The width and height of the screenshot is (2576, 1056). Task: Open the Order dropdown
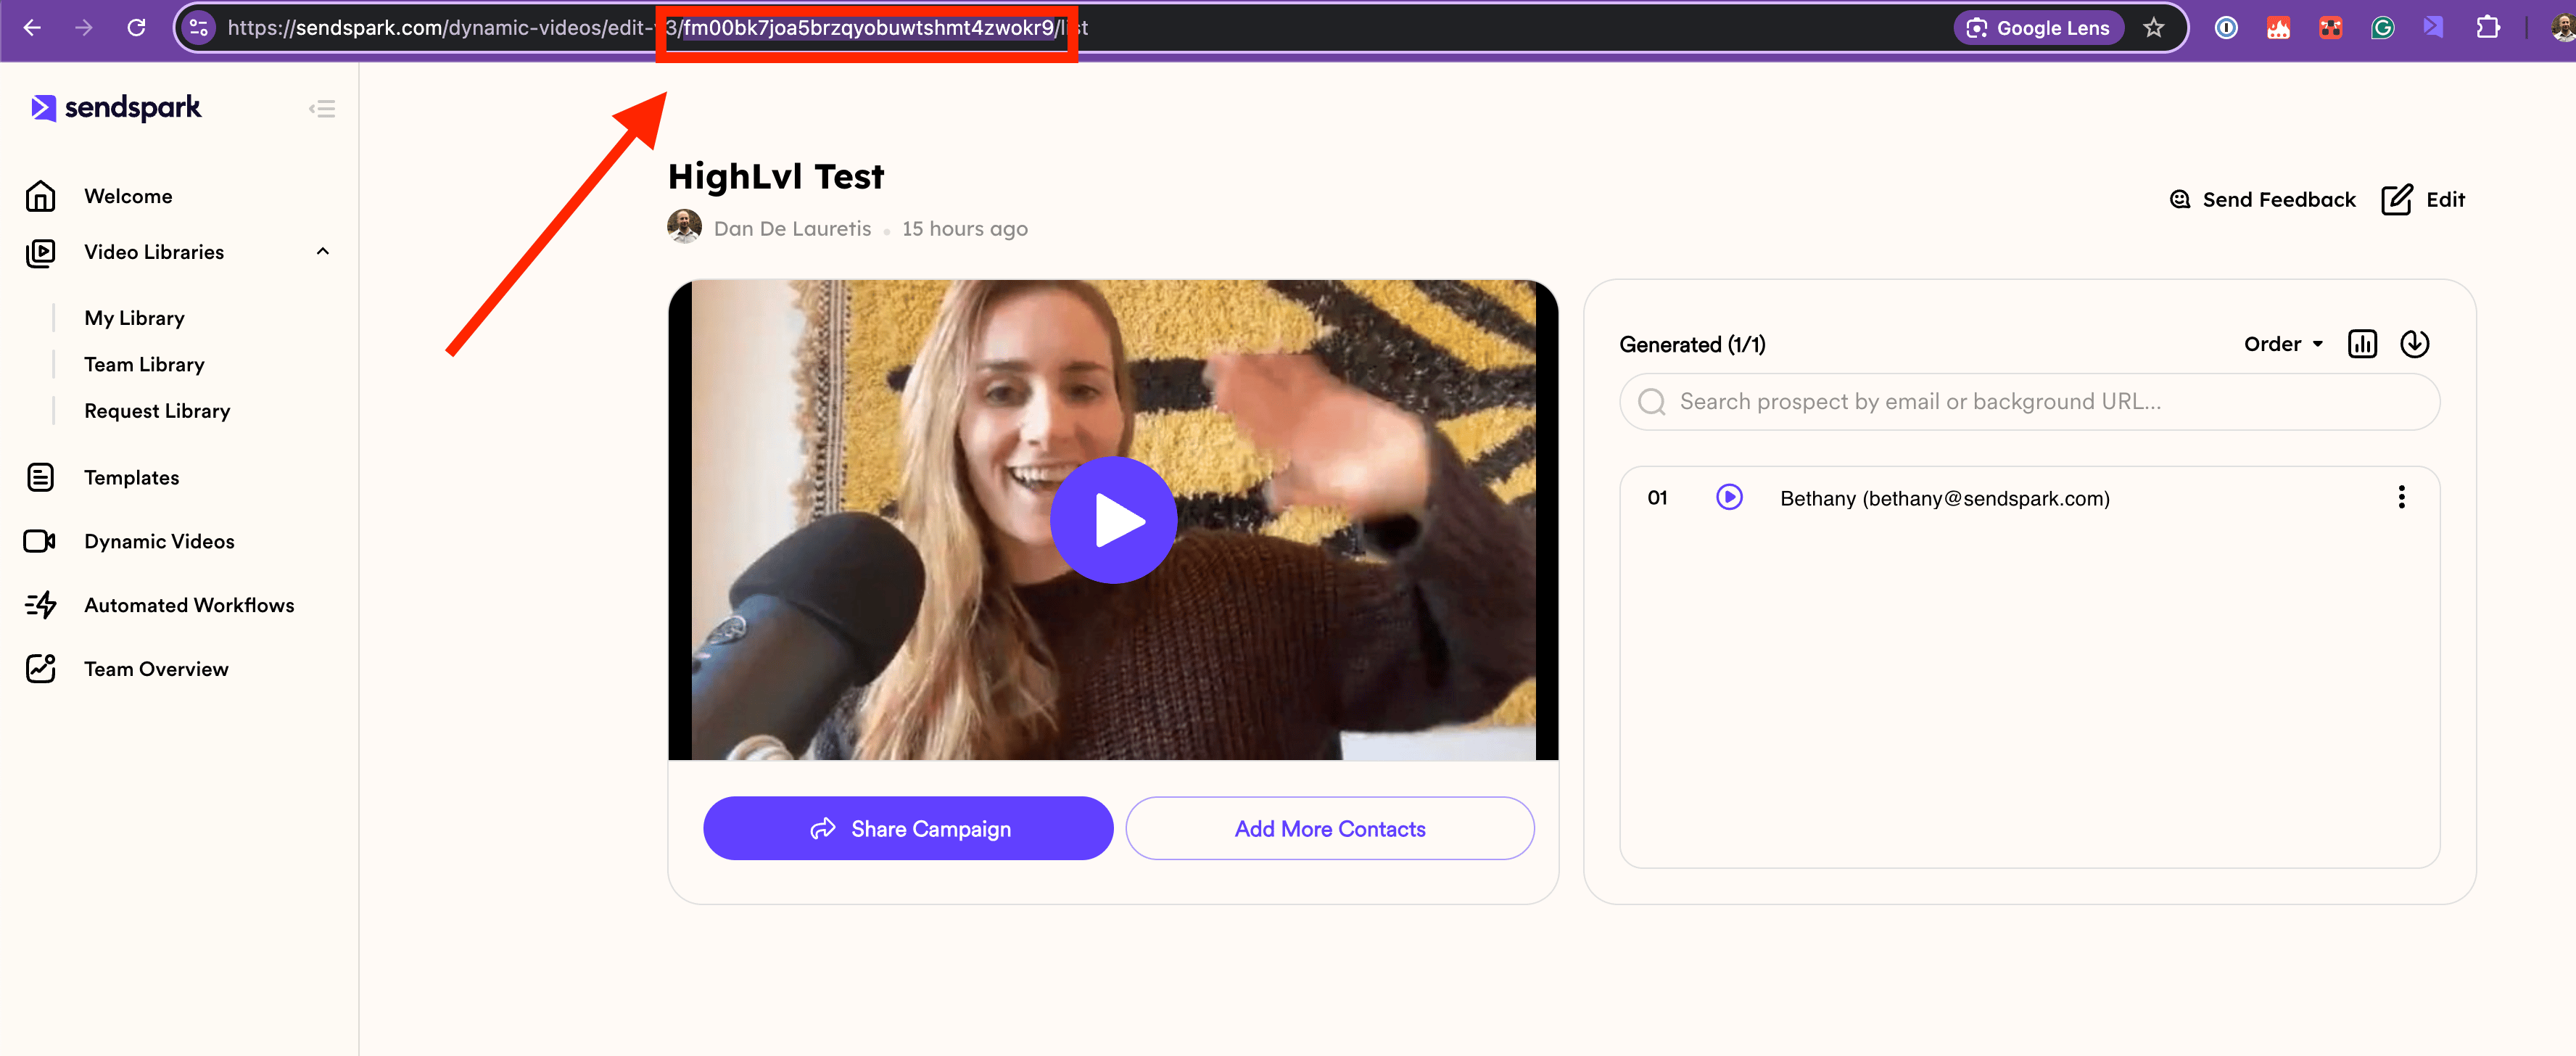tap(2283, 344)
